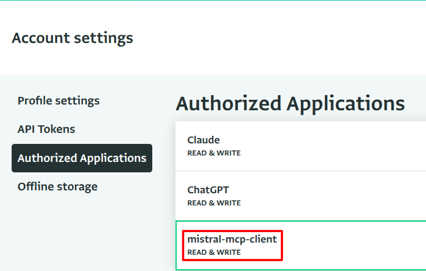Screen dimensions: 426x271
Task: Click READ & WRITE under Claude
Action: point(214,153)
